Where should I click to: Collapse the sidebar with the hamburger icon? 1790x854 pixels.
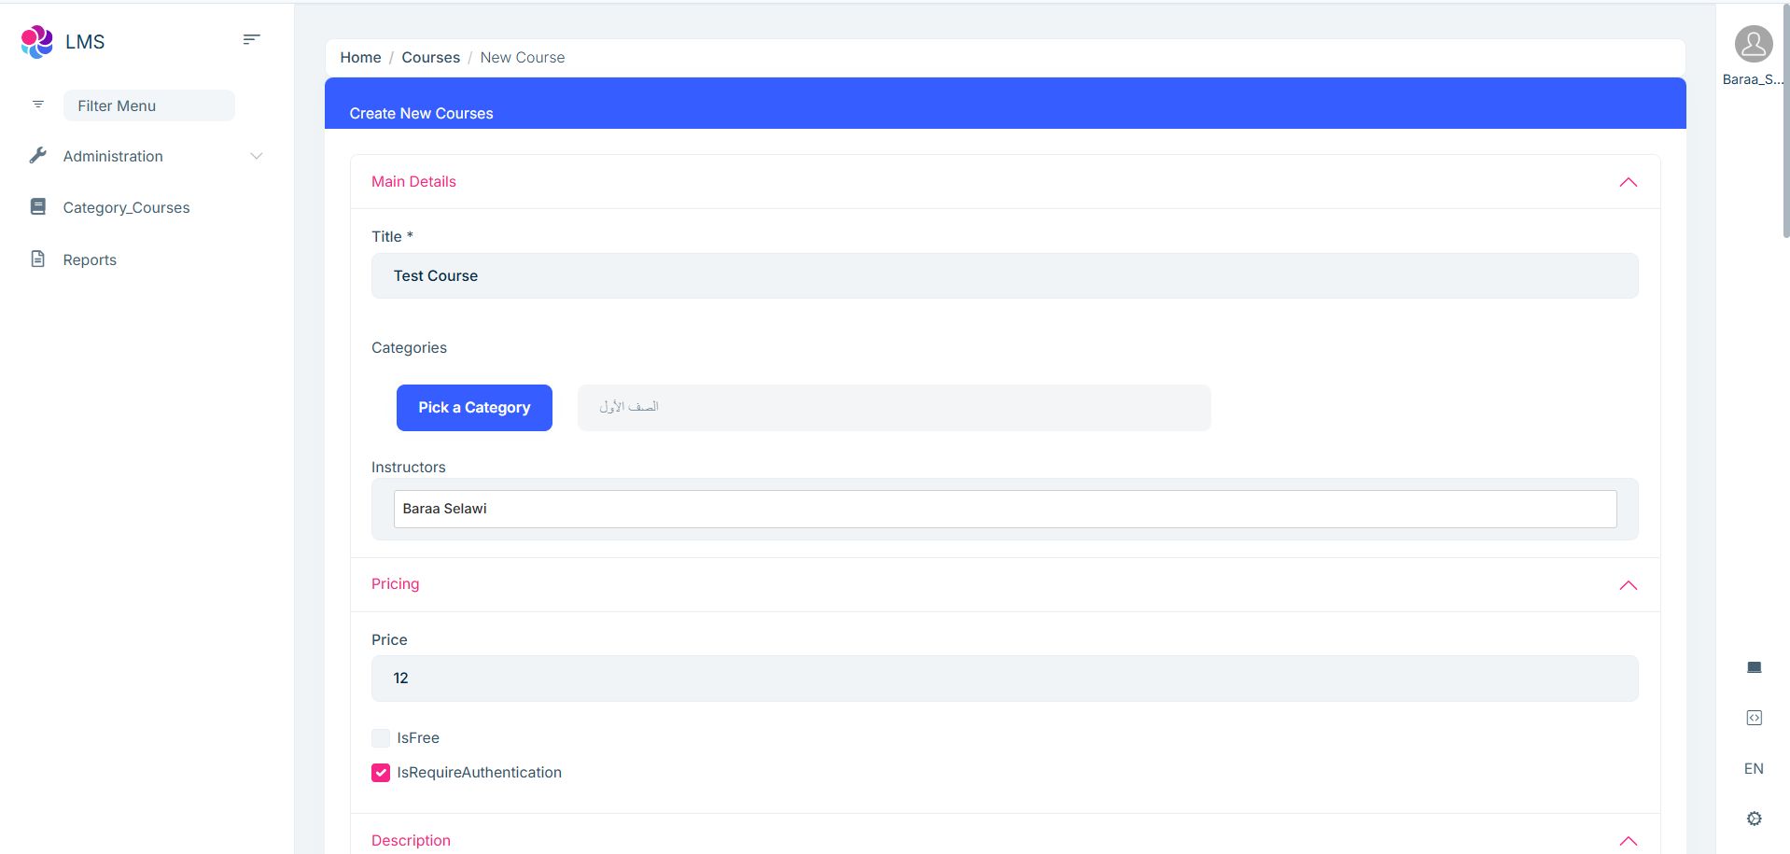click(251, 39)
